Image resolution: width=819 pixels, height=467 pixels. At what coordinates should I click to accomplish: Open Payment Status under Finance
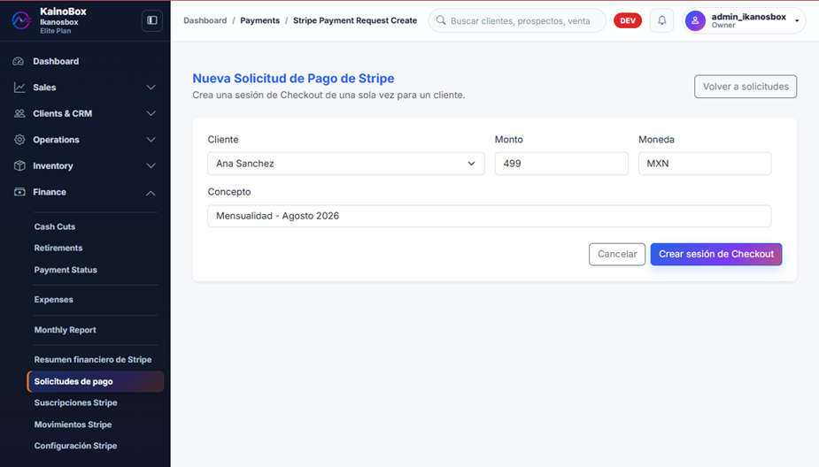click(x=66, y=270)
